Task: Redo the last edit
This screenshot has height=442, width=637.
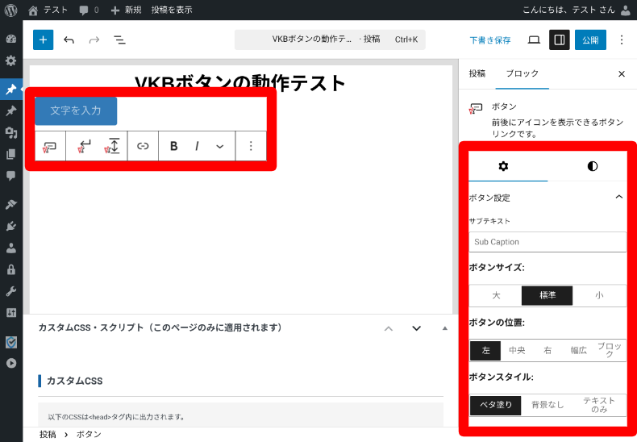Action: [x=94, y=40]
